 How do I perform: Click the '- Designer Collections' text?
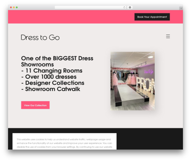(x=53, y=83)
